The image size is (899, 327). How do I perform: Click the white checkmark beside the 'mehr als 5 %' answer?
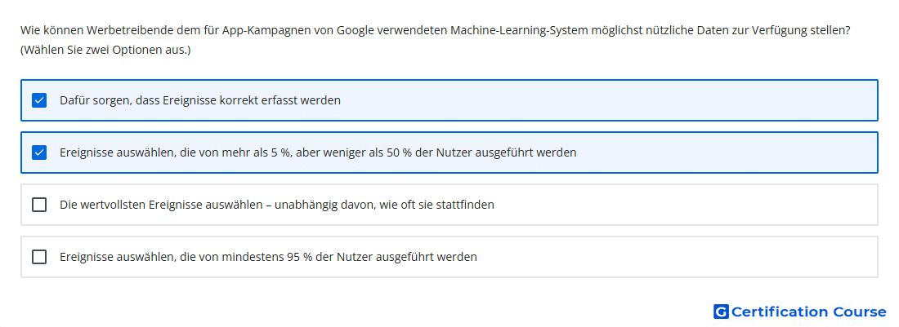(x=39, y=152)
